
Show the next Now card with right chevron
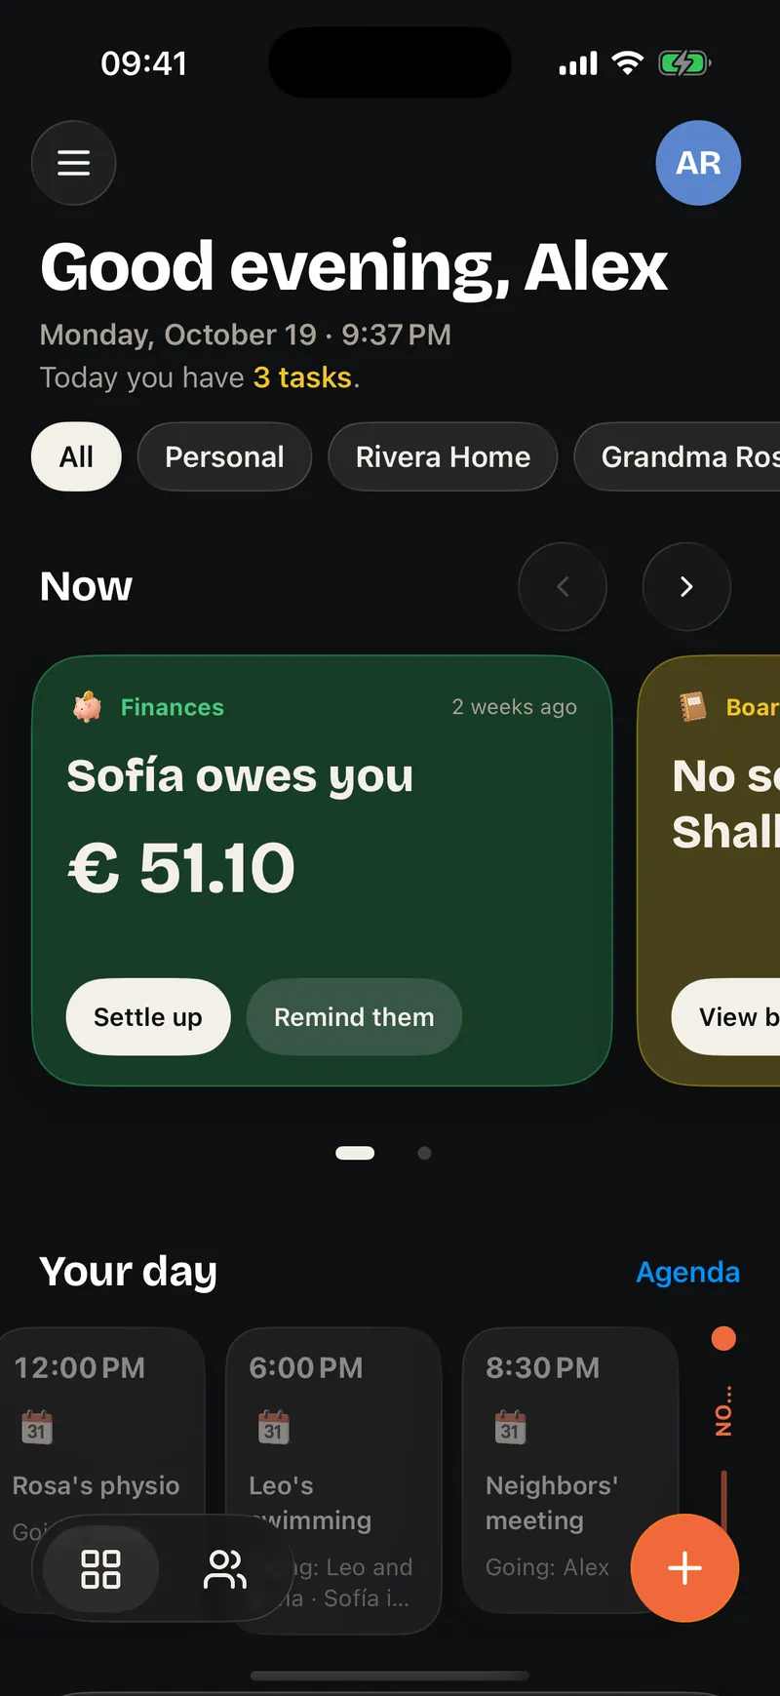(x=686, y=586)
